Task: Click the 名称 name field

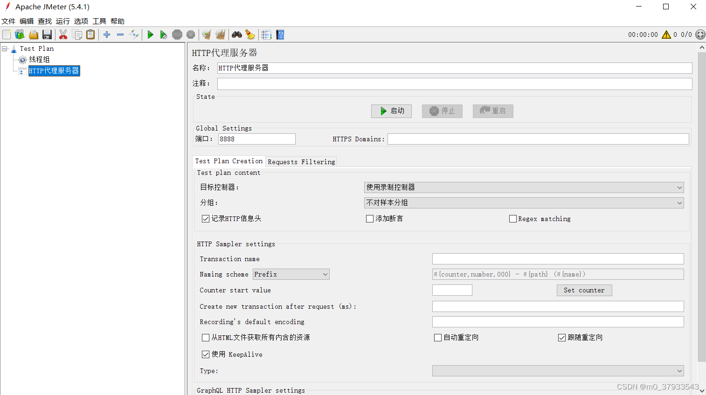Action: click(455, 68)
